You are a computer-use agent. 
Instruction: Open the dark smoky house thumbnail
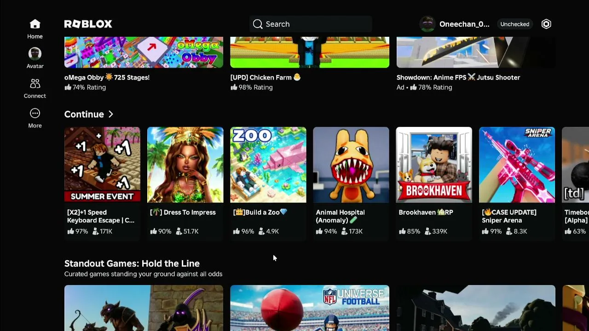tap(476, 308)
